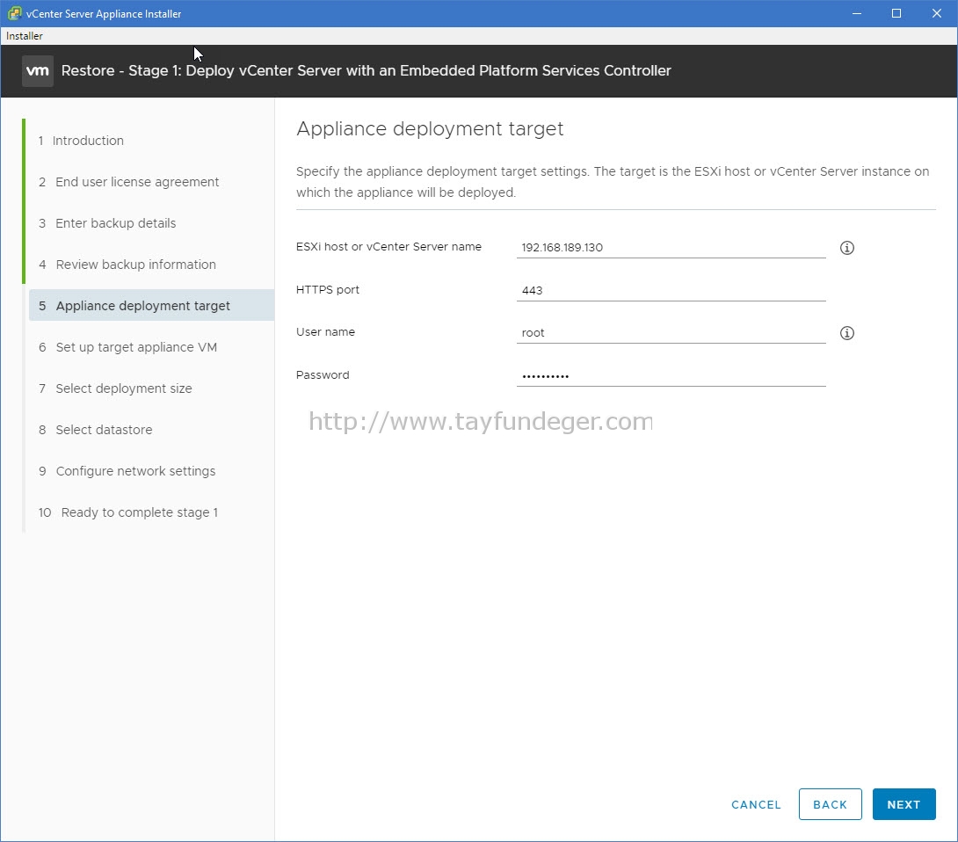Go to step 1 Introduction
Screen dimensions: 958x842
coord(81,141)
